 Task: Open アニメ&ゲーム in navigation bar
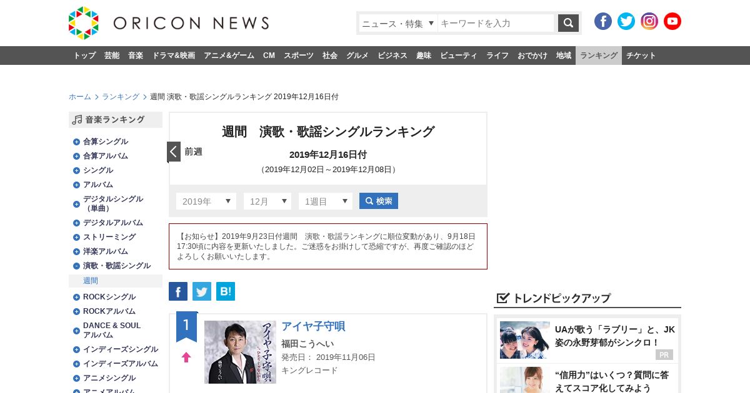pyautogui.click(x=229, y=56)
